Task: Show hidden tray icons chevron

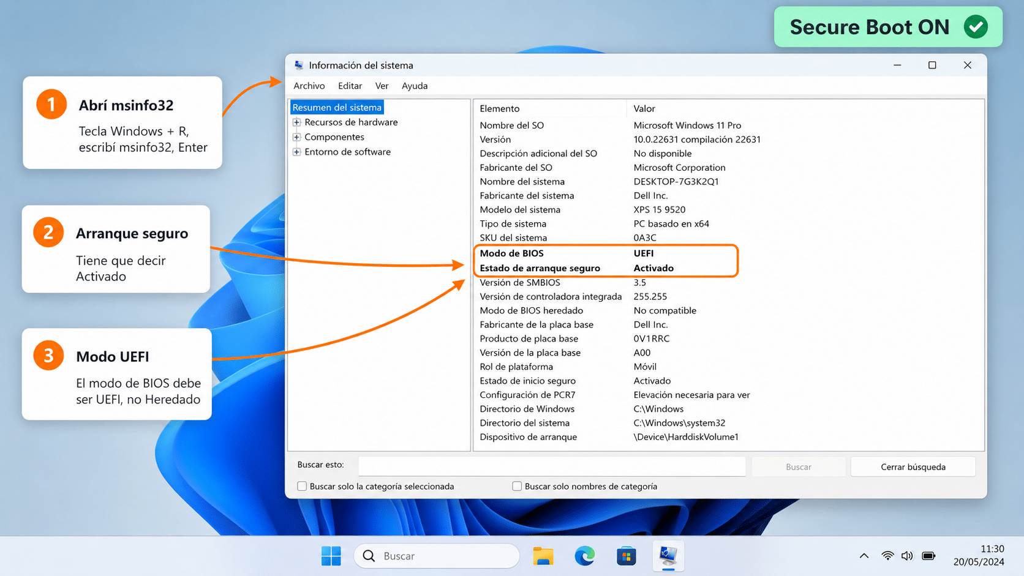Action: tap(864, 556)
